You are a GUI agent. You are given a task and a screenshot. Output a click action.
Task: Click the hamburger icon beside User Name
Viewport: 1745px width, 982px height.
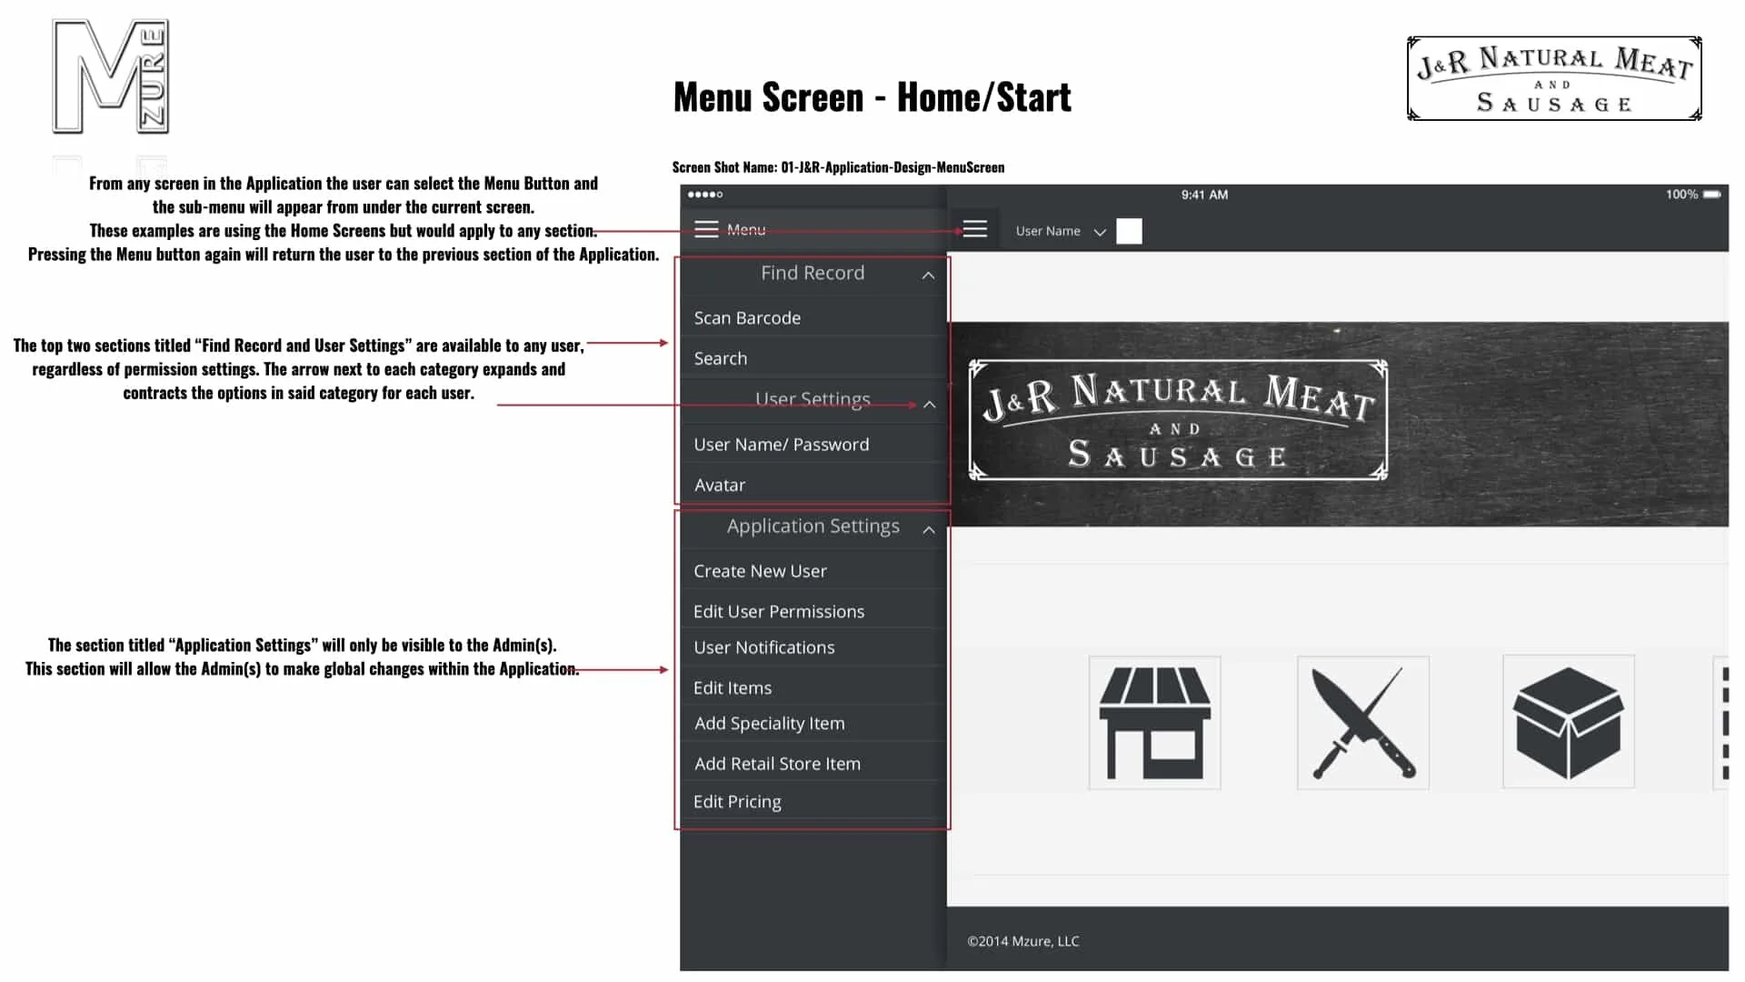tap(975, 229)
